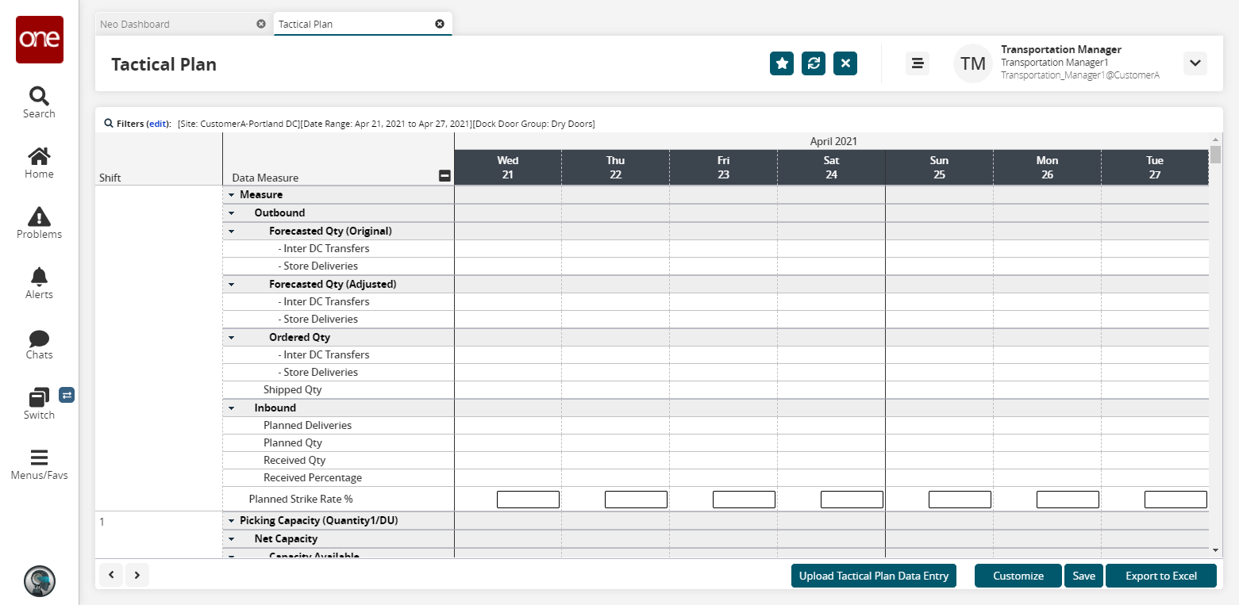
Task: Close the Tactical Plan tab
Action: 440,24
